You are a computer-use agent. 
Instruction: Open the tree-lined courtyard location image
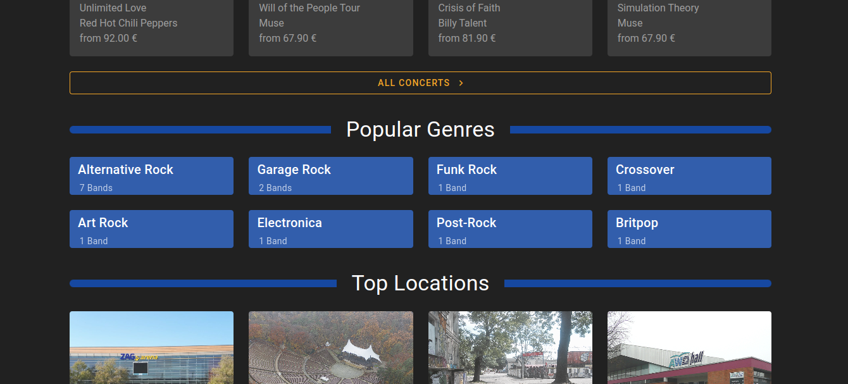click(510, 348)
